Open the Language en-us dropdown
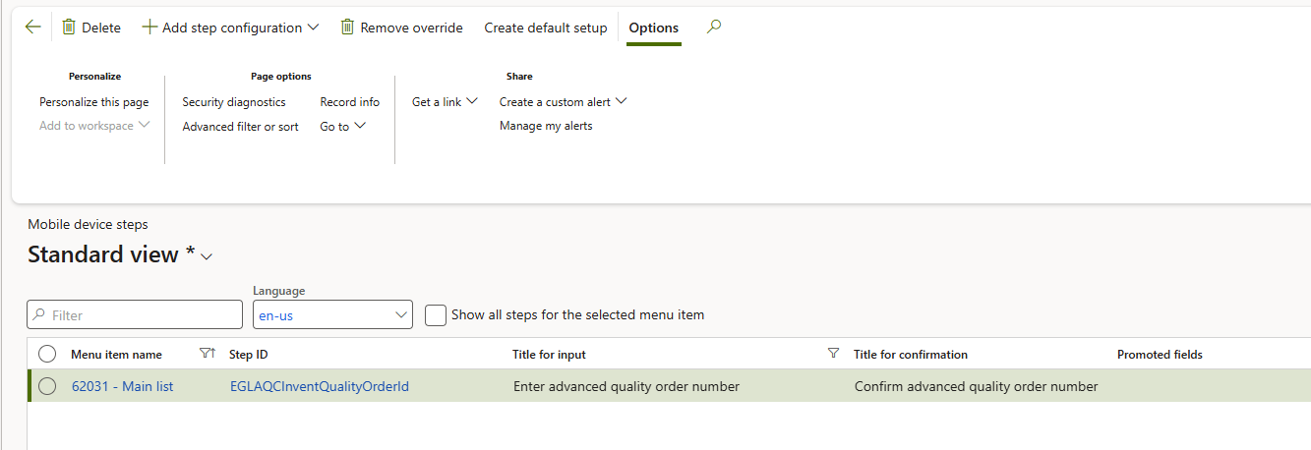1311x450 pixels. click(x=401, y=314)
